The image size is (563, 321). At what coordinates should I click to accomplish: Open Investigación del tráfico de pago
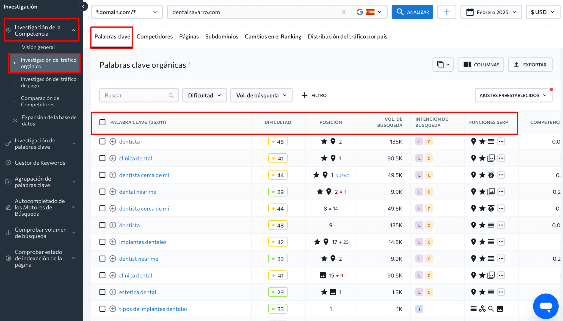[49, 82]
